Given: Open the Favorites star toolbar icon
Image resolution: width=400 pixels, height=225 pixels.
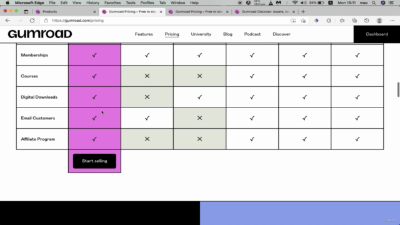Looking at the screenshot, I should click(342, 21).
